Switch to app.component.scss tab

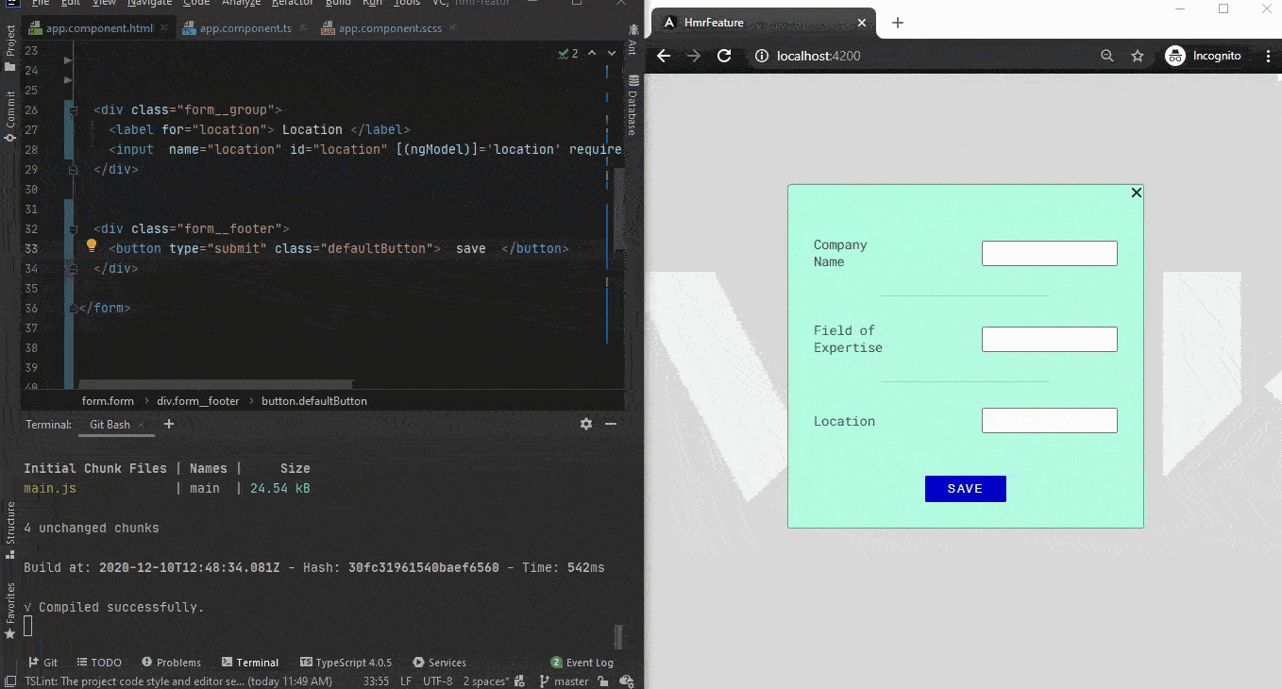(389, 28)
